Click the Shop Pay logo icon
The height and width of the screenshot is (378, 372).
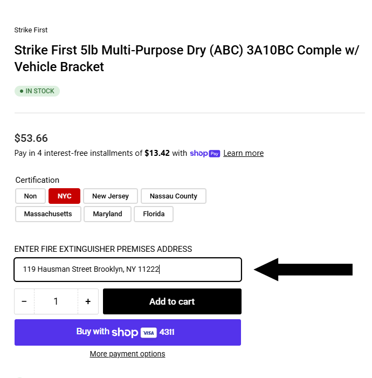205,154
